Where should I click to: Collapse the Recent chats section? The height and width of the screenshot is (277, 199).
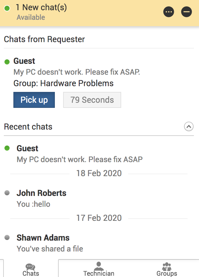pyautogui.click(x=188, y=126)
